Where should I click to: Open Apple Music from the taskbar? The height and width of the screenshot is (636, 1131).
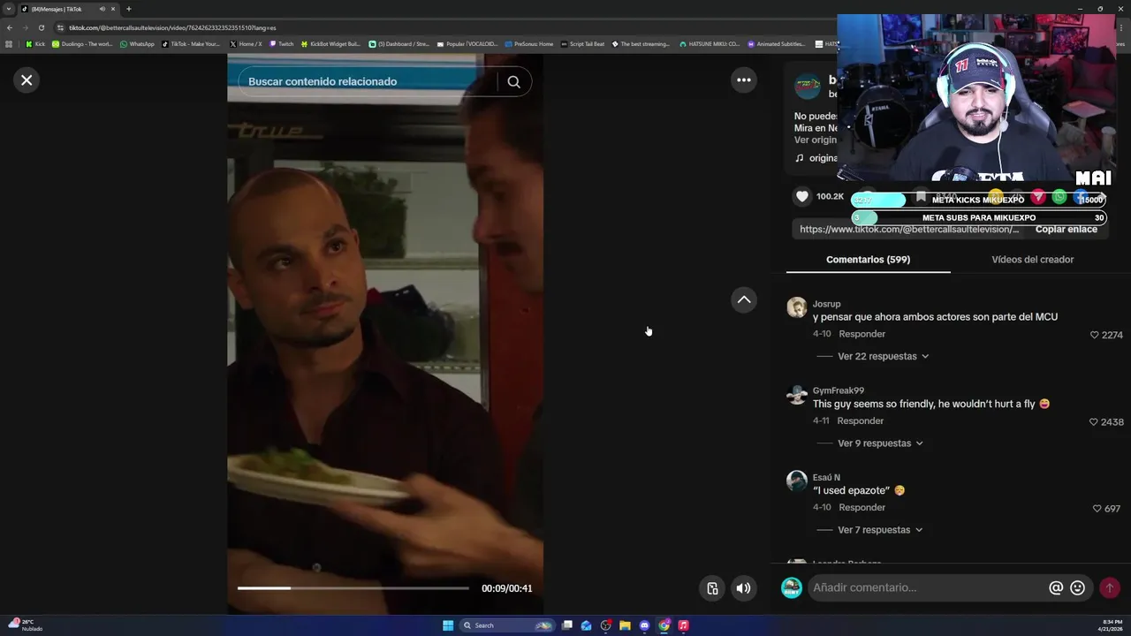[683, 625]
